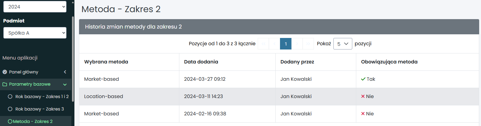
Task: Open Rok bazowy - Zakres 1 i 2
Action: pyautogui.click(x=42, y=97)
